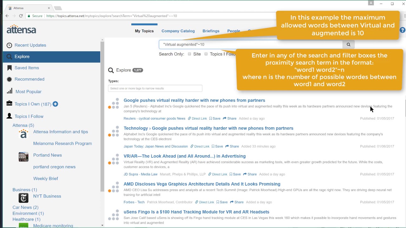Open Direct Link for Forbes AMD article

click(205, 202)
